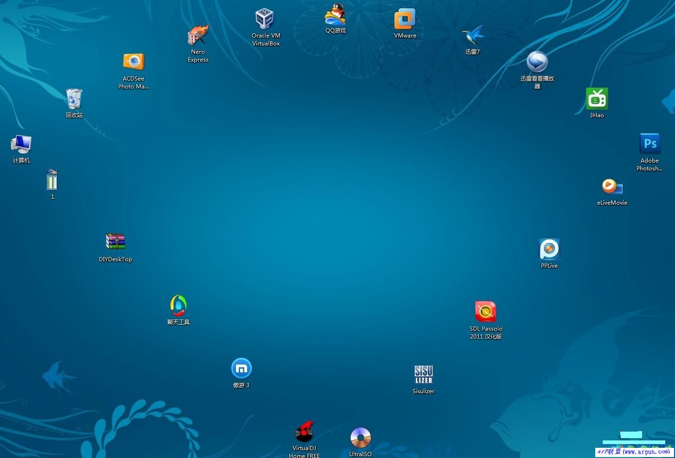The width and height of the screenshot is (675, 458).
Task: Select the Adobe Photoshop icon
Action: coord(650,144)
